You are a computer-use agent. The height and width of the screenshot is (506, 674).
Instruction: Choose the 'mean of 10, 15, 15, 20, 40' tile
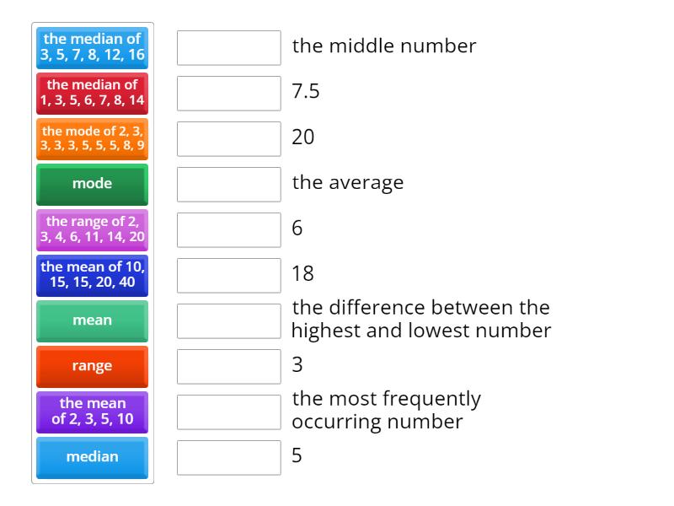(93, 275)
